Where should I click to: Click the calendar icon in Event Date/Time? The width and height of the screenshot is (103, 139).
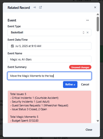[12, 46]
